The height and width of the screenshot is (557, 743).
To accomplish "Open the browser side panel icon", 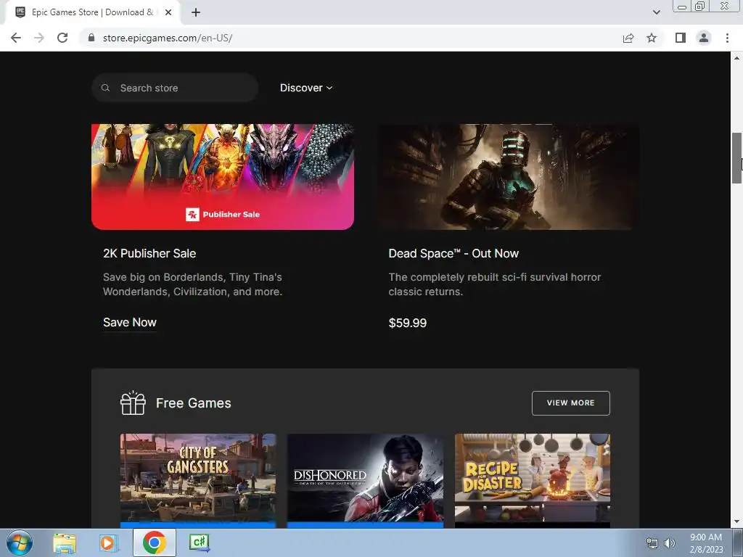I will (x=681, y=38).
